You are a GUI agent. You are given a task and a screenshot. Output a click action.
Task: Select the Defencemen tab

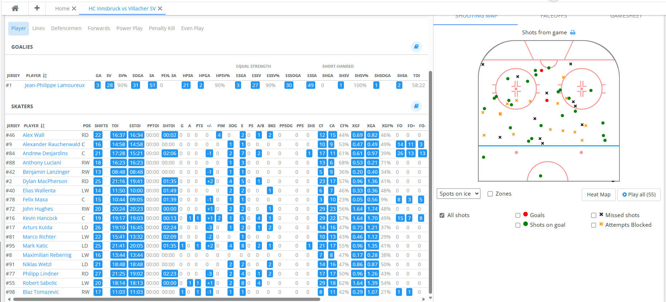(66, 28)
